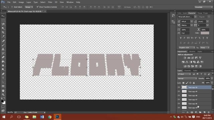This screenshot has height=120, width=214.
Task: Open the leading (Auto) dropdown
Action: tap(207, 21)
